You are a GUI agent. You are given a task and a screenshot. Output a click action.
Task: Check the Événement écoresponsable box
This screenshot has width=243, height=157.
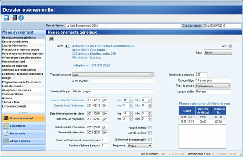coord(150,140)
